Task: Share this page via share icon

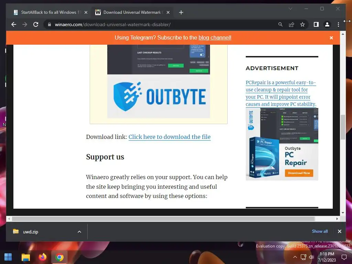Action: 291,24
